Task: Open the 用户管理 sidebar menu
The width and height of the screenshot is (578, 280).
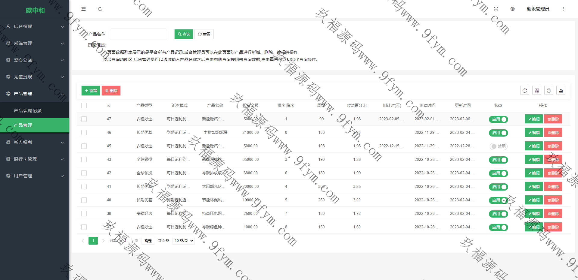Action: (35, 176)
